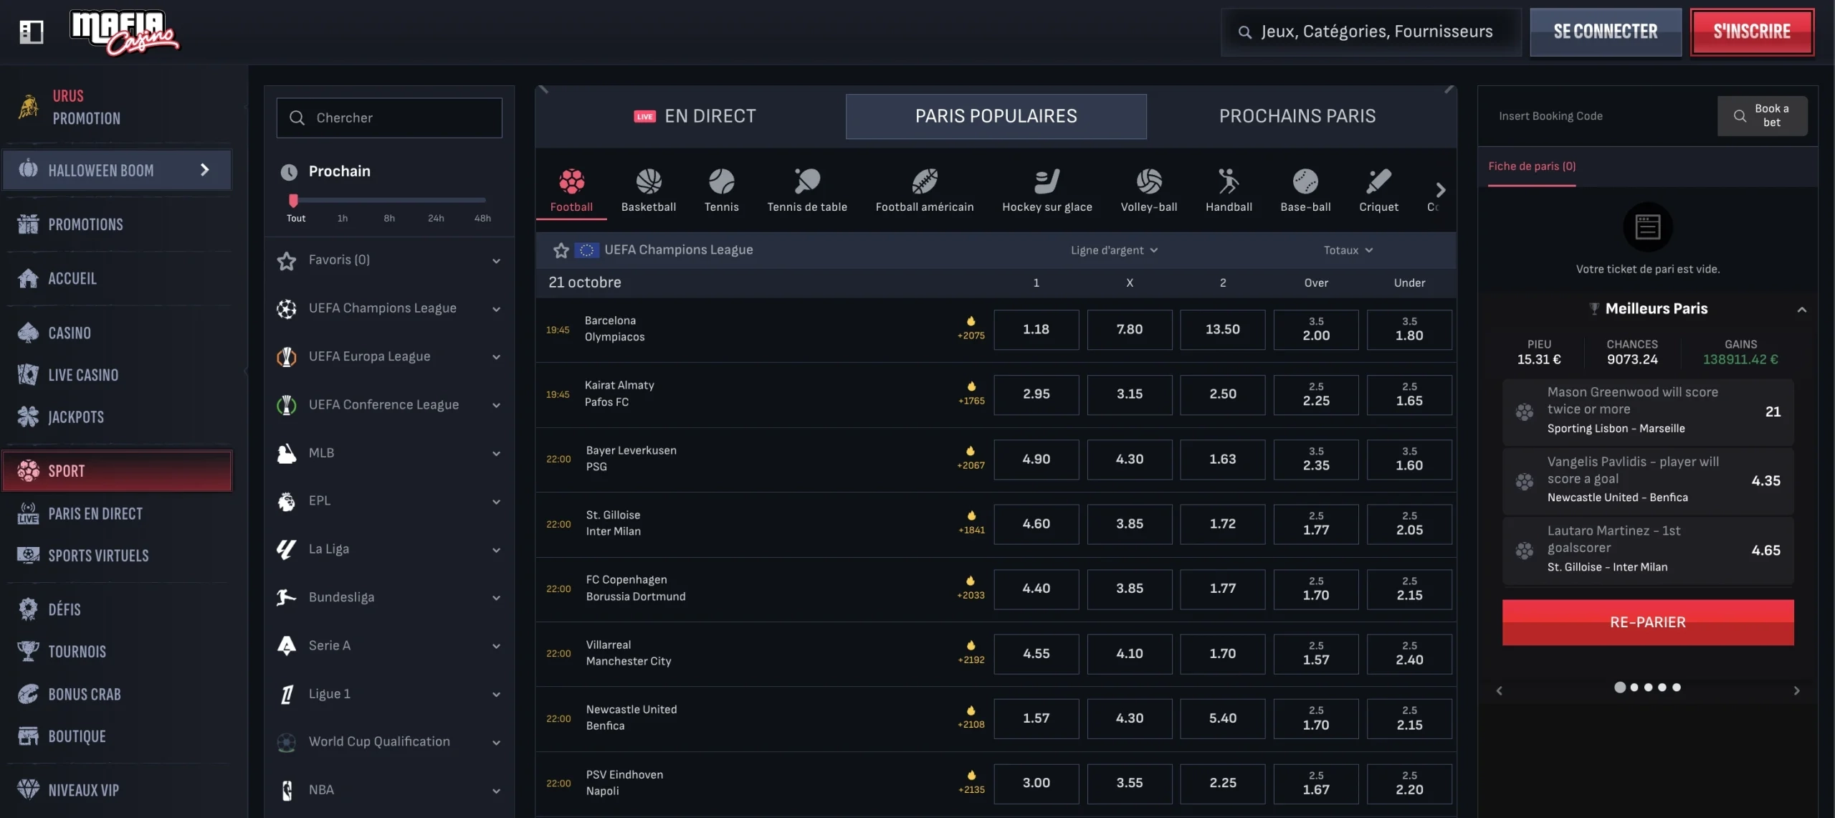1835x818 pixels.
Task: Set time filter to 24h
Action: pos(436,218)
